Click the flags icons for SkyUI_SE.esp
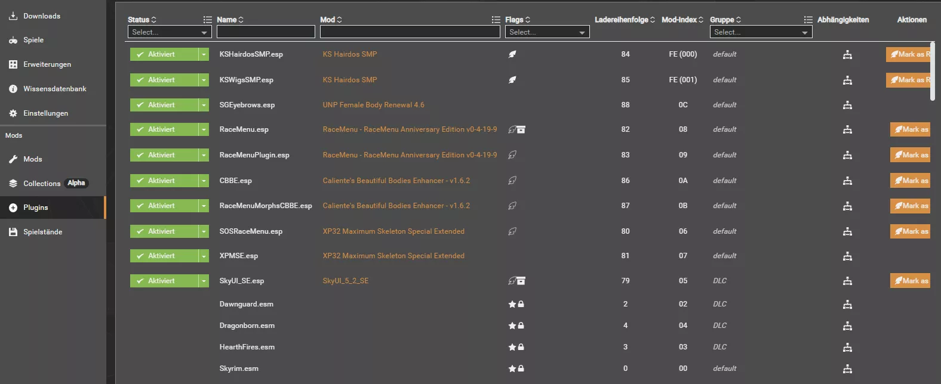This screenshot has height=384, width=941. point(516,281)
